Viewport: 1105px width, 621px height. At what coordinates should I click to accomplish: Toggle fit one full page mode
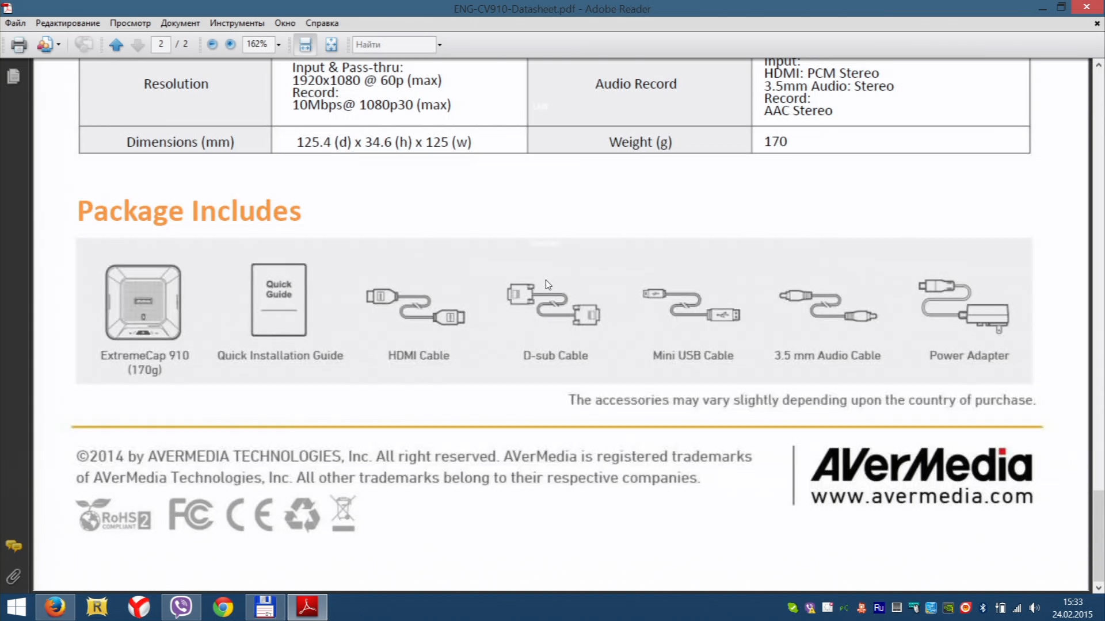(331, 44)
